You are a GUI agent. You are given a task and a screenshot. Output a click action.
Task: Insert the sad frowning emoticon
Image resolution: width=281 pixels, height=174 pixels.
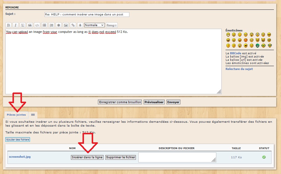pos(246,35)
